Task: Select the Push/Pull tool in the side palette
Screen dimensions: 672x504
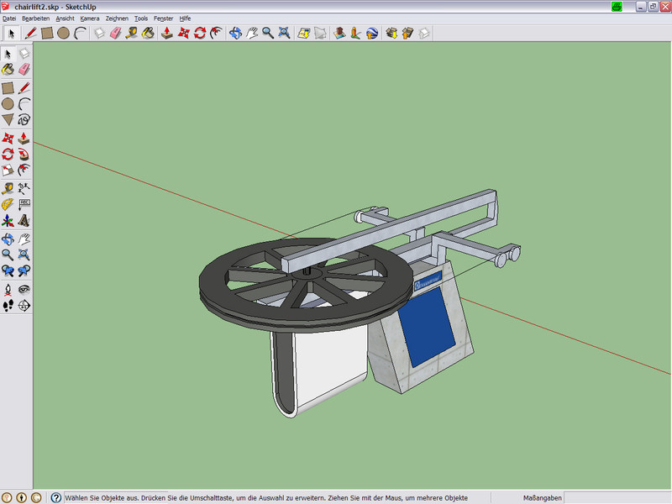Action: pos(24,138)
